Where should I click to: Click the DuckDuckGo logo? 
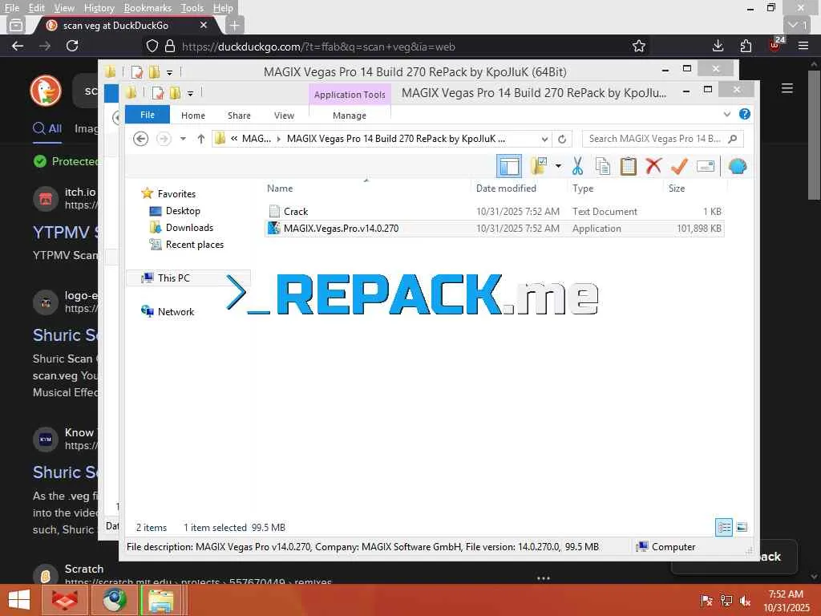point(46,91)
